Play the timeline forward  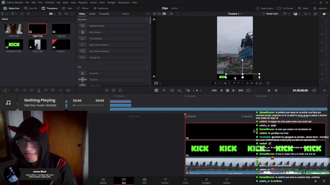234,90
